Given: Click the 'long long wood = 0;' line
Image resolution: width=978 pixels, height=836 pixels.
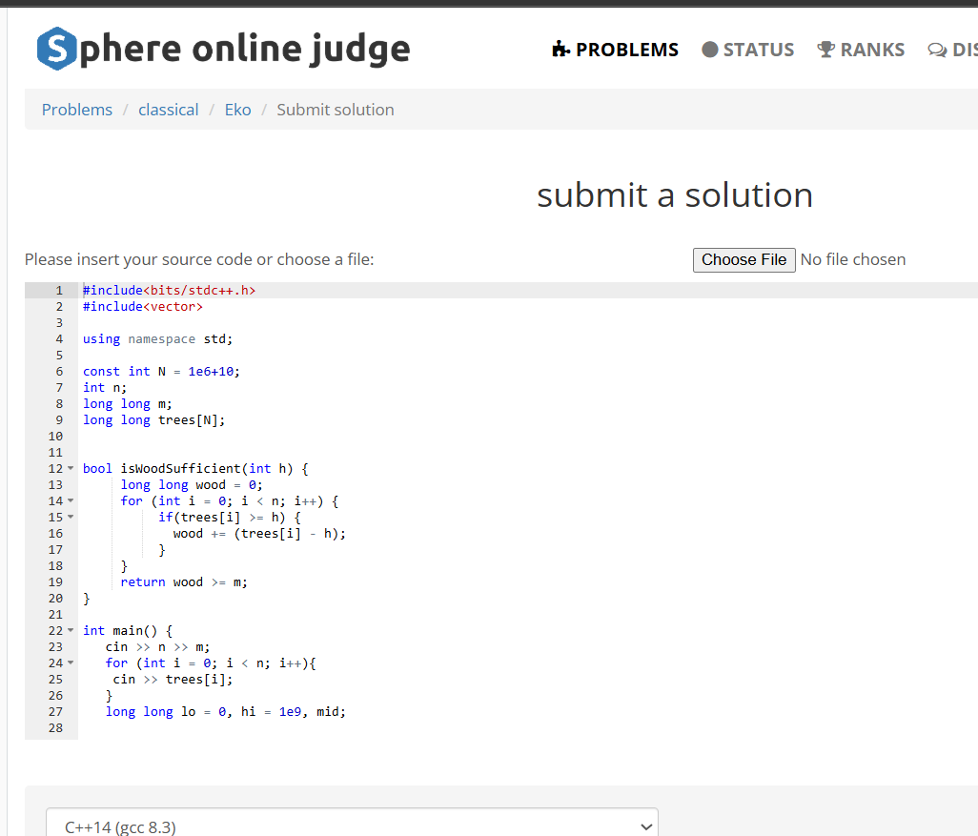Looking at the screenshot, I should [192, 485].
